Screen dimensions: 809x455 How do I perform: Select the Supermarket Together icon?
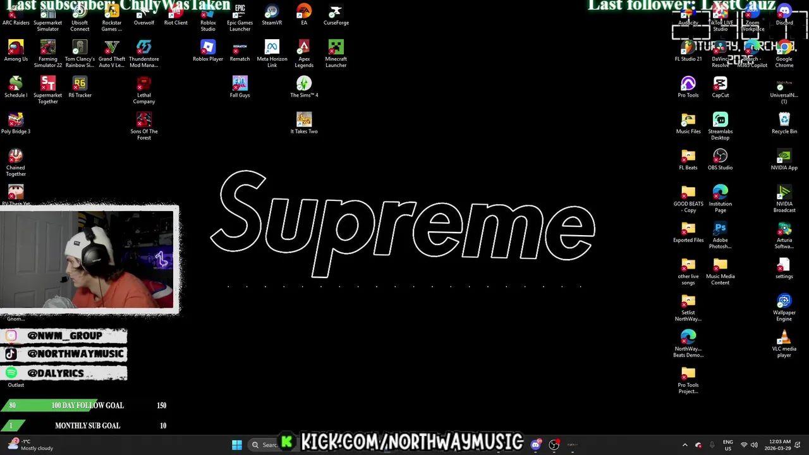tap(48, 90)
